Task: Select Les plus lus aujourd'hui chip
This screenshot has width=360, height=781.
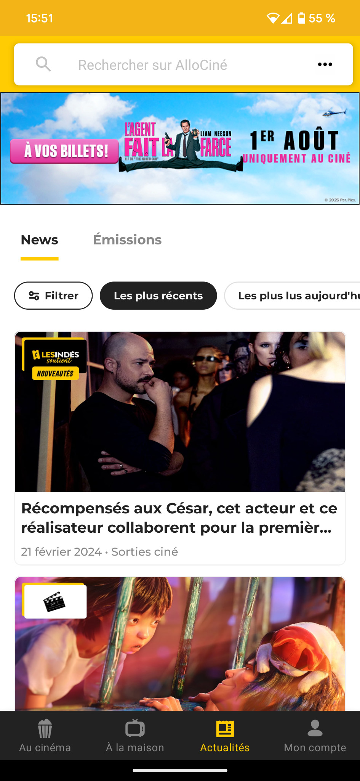Action: [x=292, y=296]
